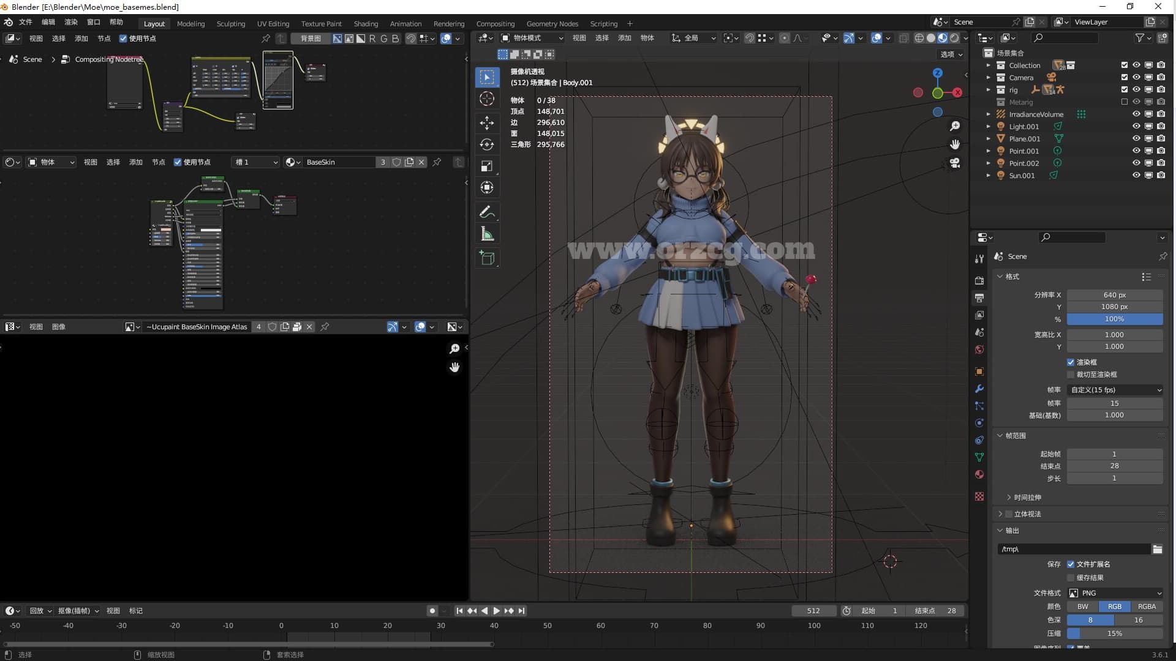
Task: Switch to the UV Editing workspace tab
Action: click(273, 24)
